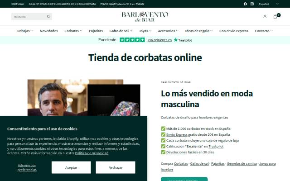
Task: Accept cookies with Aceptar button
Action: [x=71, y=167]
